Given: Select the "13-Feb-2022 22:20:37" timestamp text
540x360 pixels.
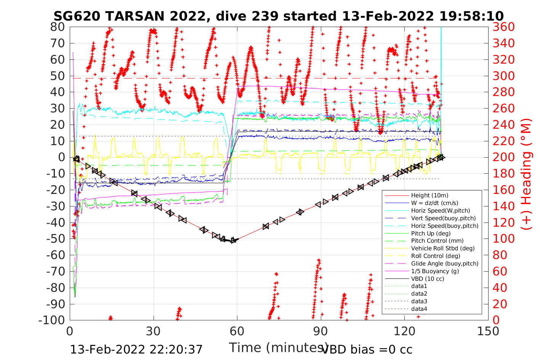Looking at the screenshot, I should click(136, 349).
